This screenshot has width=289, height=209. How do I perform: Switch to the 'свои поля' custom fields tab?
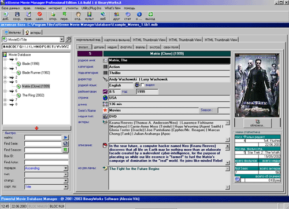[x=171, y=47]
